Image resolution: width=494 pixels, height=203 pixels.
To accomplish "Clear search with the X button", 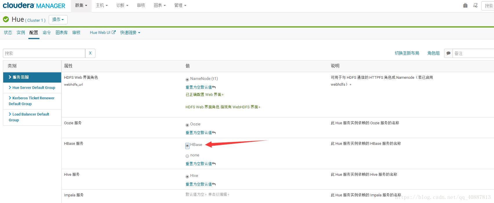I will click(x=90, y=53).
